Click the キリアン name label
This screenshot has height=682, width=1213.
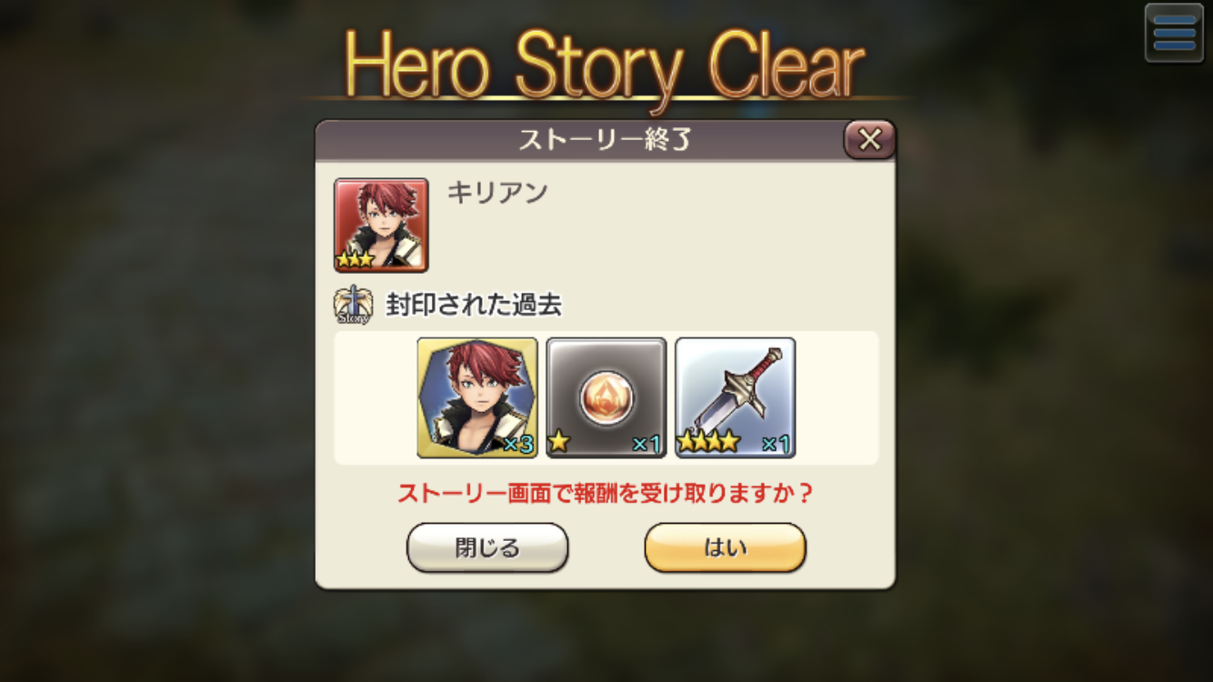(497, 193)
